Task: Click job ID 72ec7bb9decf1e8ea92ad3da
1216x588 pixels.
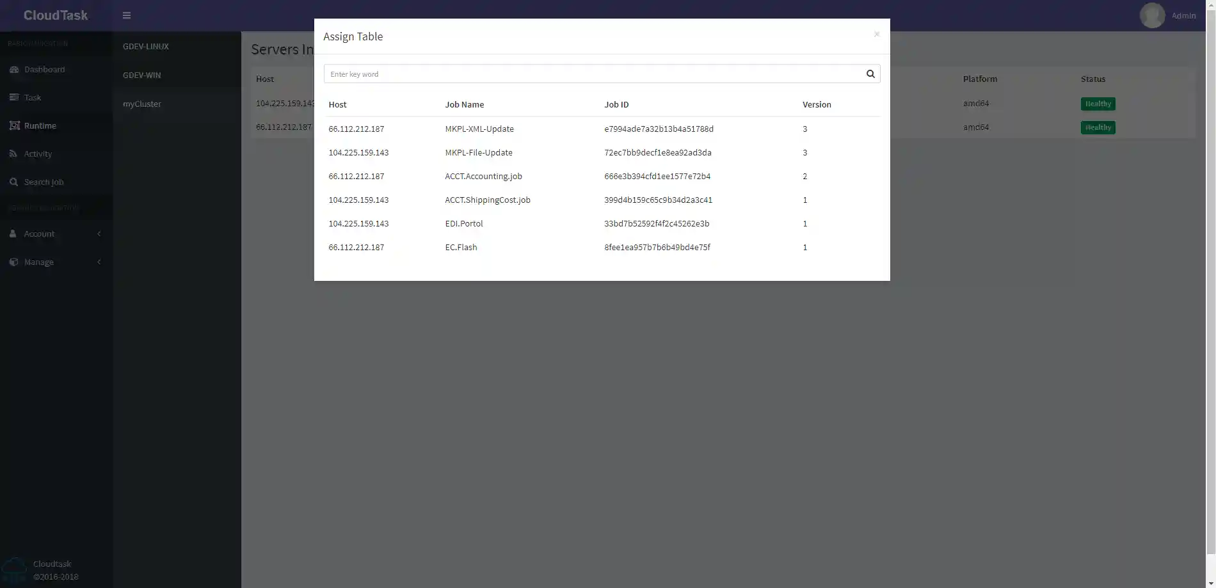Action: tap(658, 152)
